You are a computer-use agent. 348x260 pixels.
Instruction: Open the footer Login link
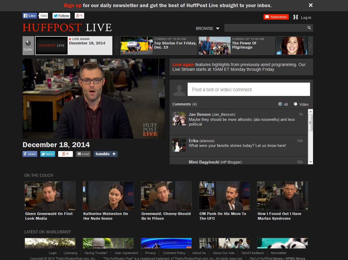52,253
